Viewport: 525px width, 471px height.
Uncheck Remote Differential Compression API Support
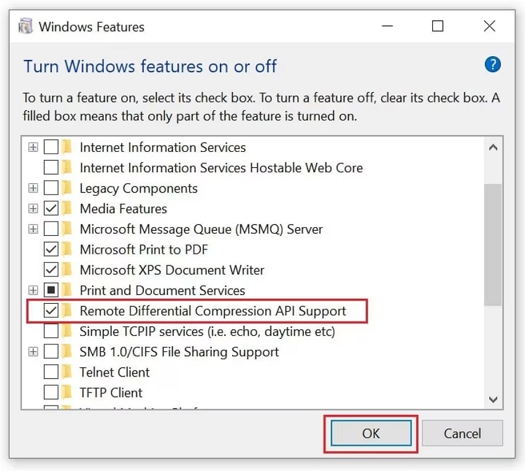click(x=51, y=311)
